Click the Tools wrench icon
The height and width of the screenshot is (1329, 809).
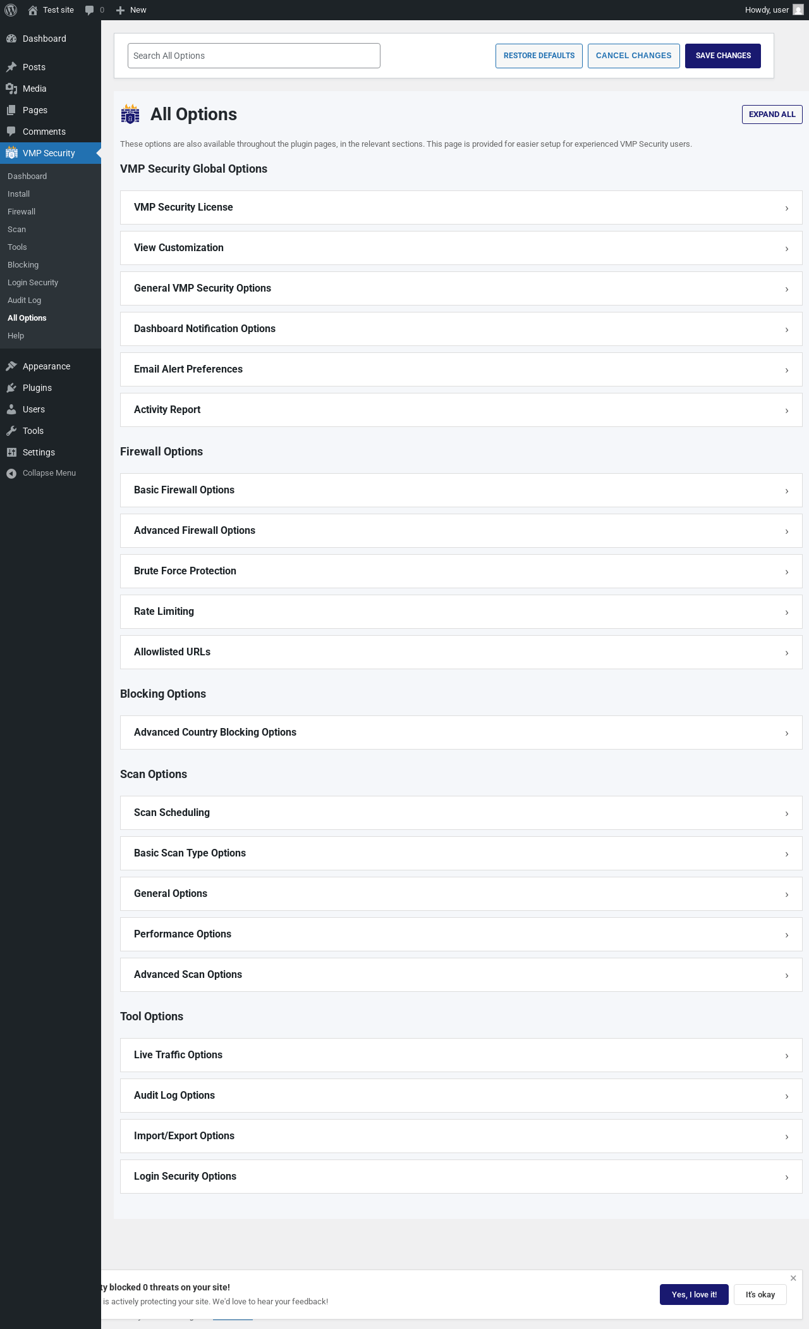click(11, 431)
